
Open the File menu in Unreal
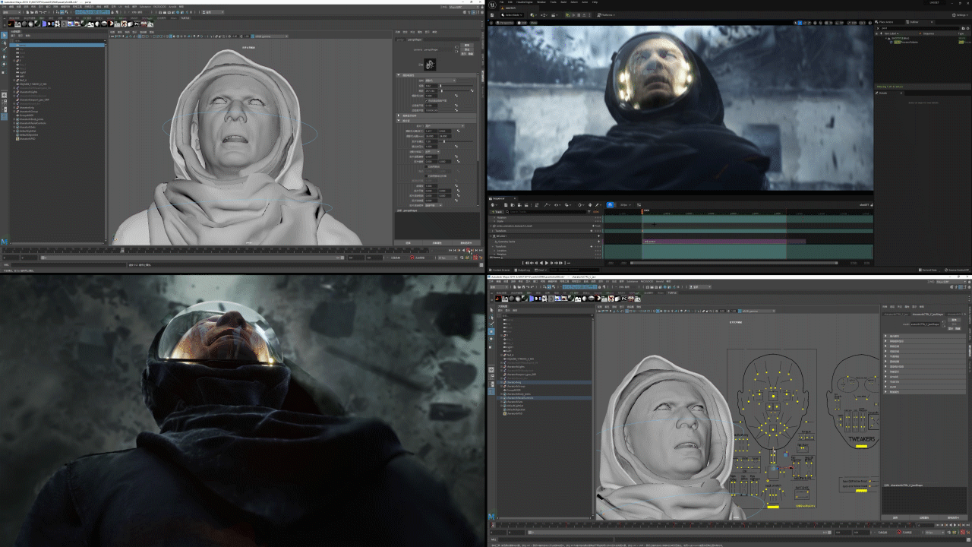[x=502, y=2]
